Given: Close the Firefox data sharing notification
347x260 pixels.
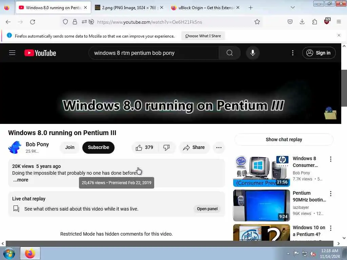Looking at the screenshot, I should (339, 35).
